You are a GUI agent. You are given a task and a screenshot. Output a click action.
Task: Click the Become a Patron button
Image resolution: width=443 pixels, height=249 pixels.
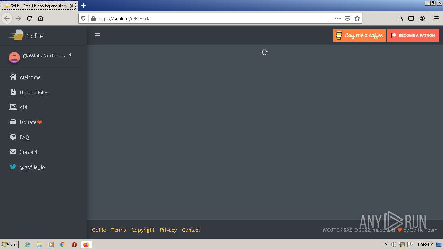[x=413, y=35]
